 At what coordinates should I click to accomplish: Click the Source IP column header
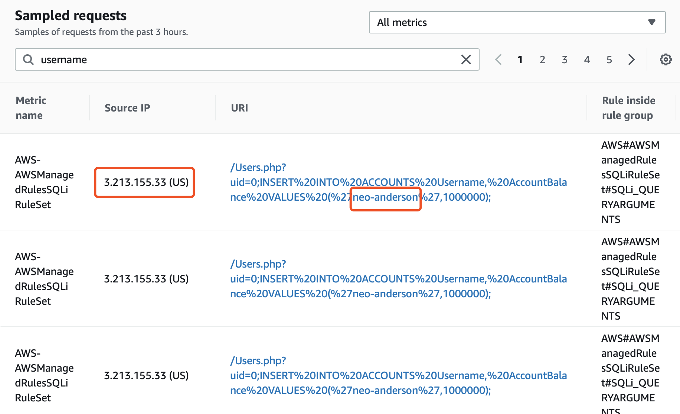tap(127, 108)
